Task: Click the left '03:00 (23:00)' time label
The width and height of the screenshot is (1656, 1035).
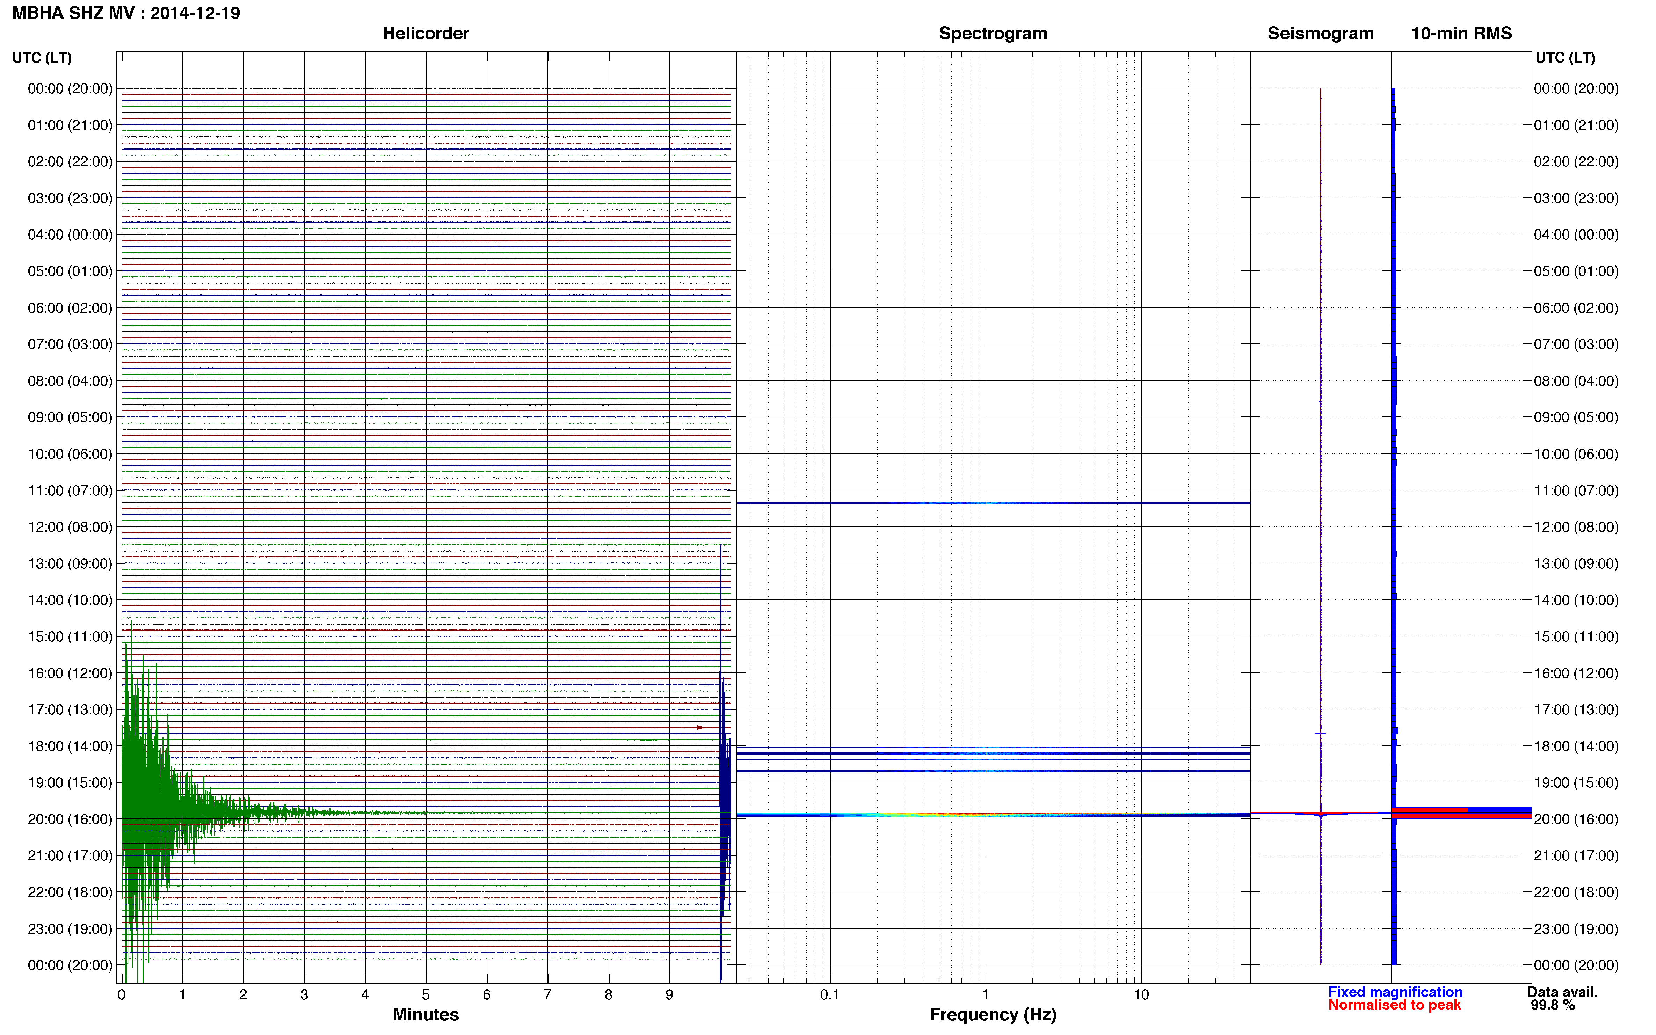Action: pos(70,198)
